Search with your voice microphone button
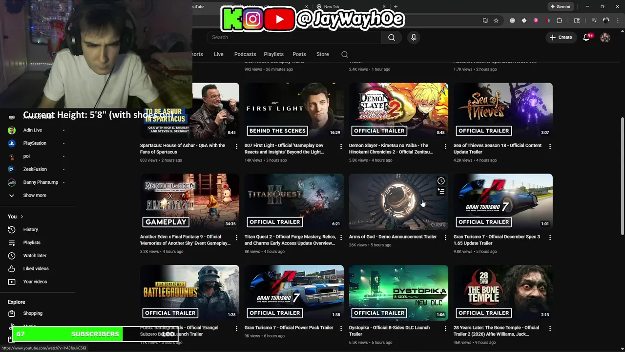Screen dimensions: 625x352 tap(414, 37)
